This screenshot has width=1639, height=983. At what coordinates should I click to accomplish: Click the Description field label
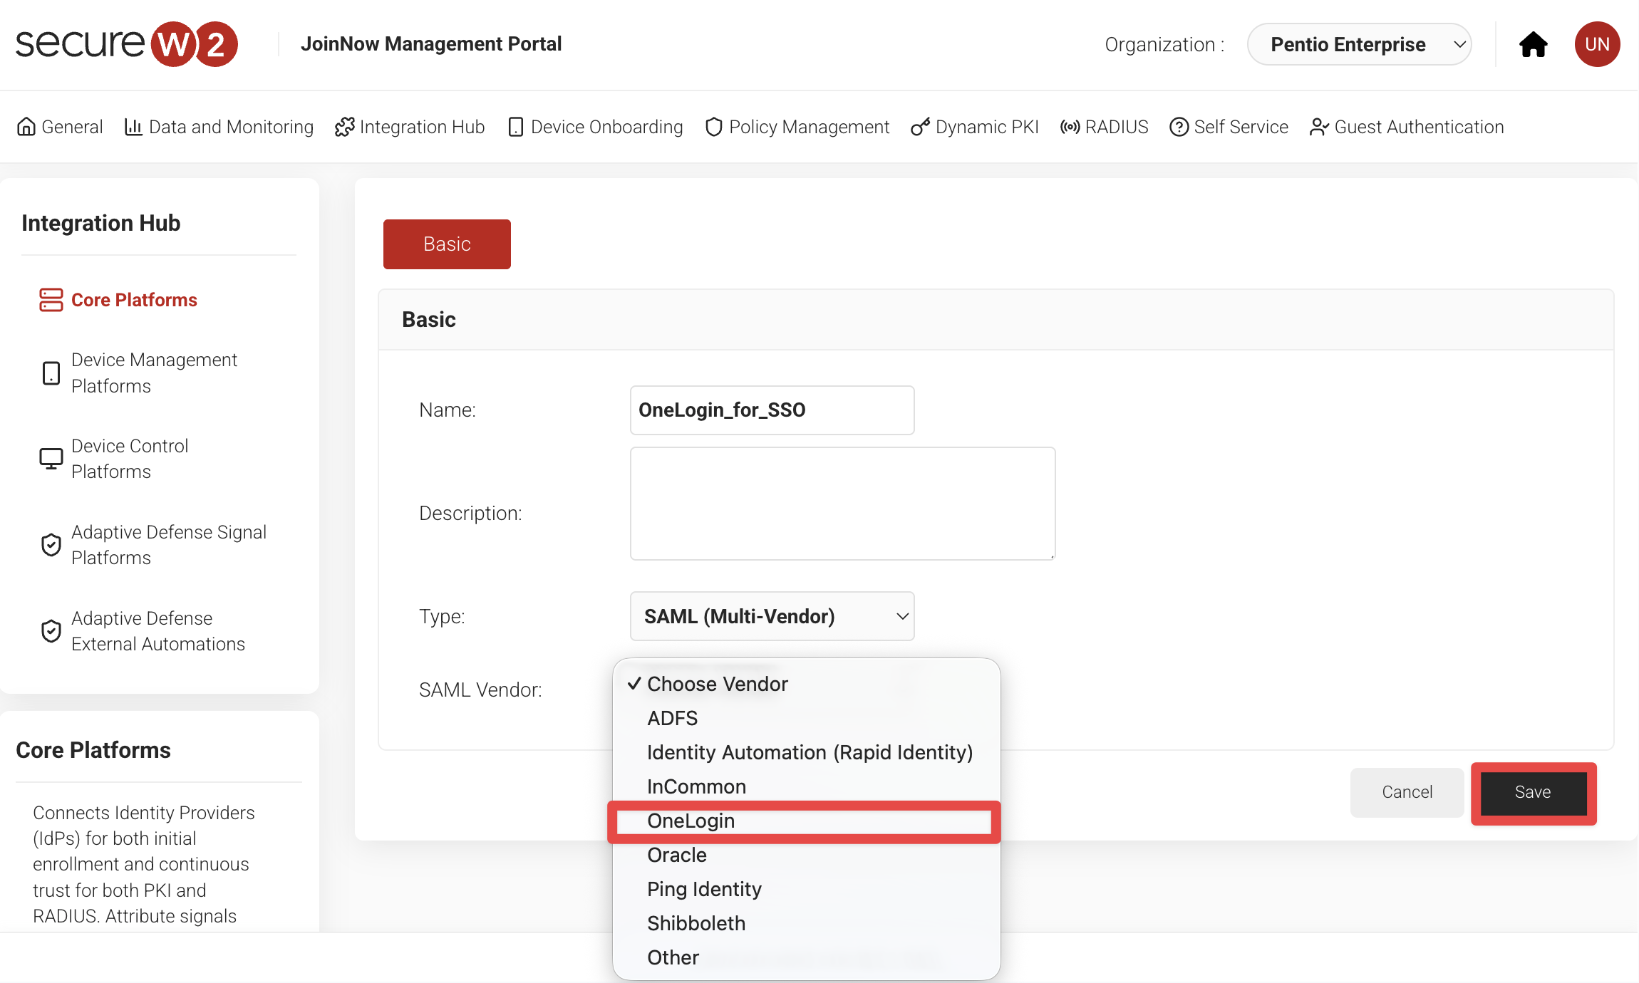pyautogui.click(x=470, y=513)
